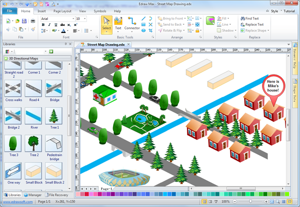Image resolution: width=300 pixels, height=207 pixels.
Task: Click the One way arrow shape
Action: click(x=12, y=170)
